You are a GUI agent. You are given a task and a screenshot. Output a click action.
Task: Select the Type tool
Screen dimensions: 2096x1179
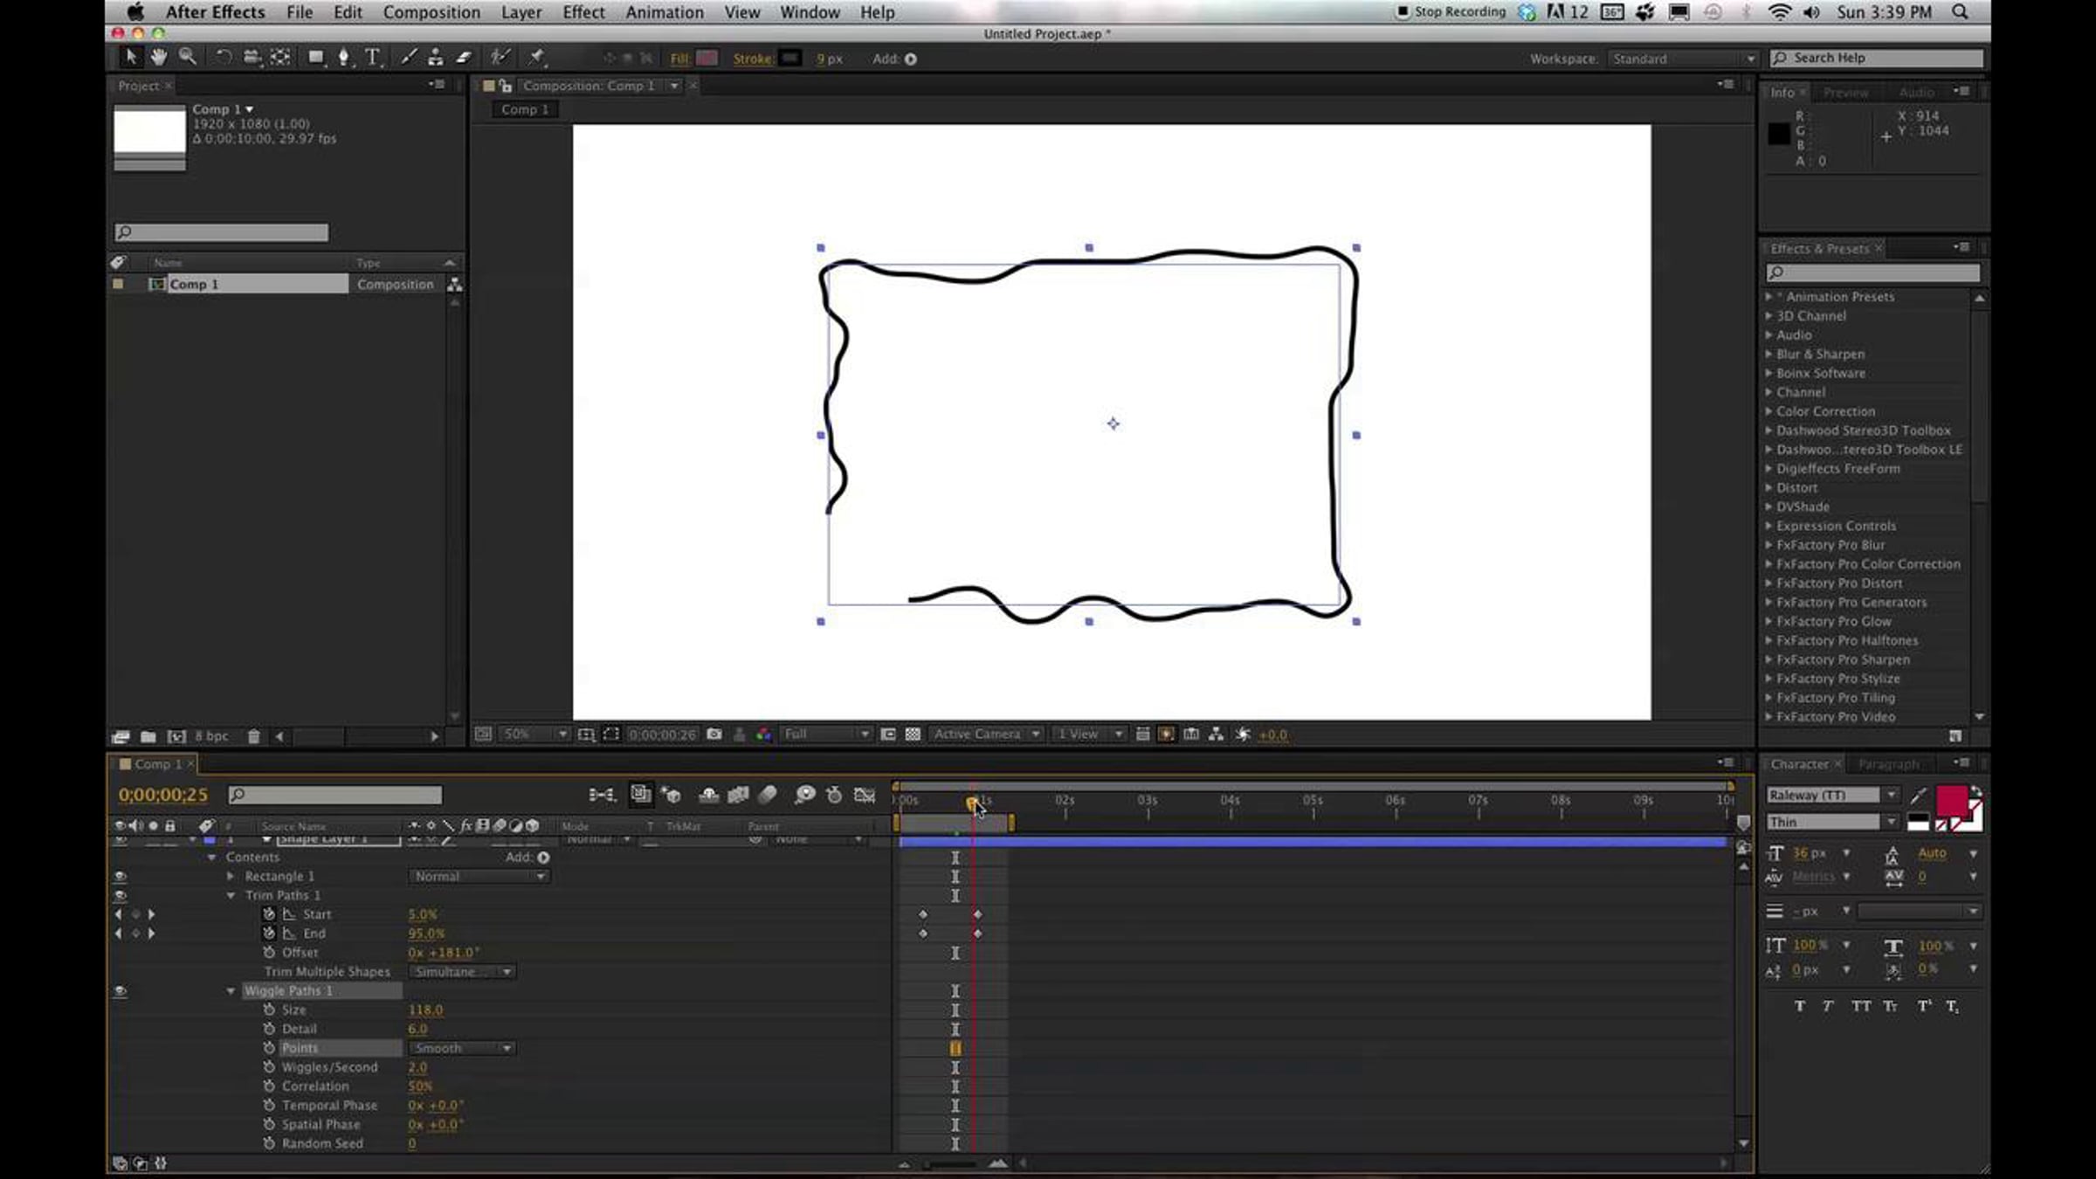(x=373, y=58)
